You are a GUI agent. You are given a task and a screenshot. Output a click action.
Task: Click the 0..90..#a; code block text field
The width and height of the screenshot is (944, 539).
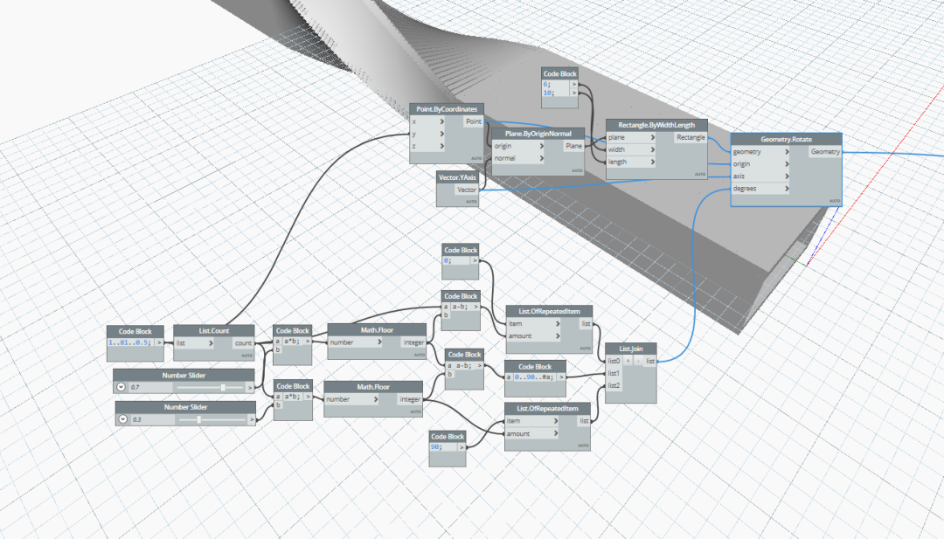click(x=534, y=377)
